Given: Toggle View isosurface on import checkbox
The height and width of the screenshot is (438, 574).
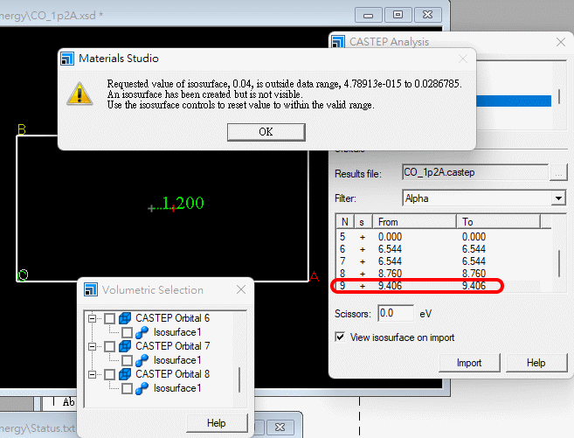Looking at the screenshot, I should pos(341,337).
